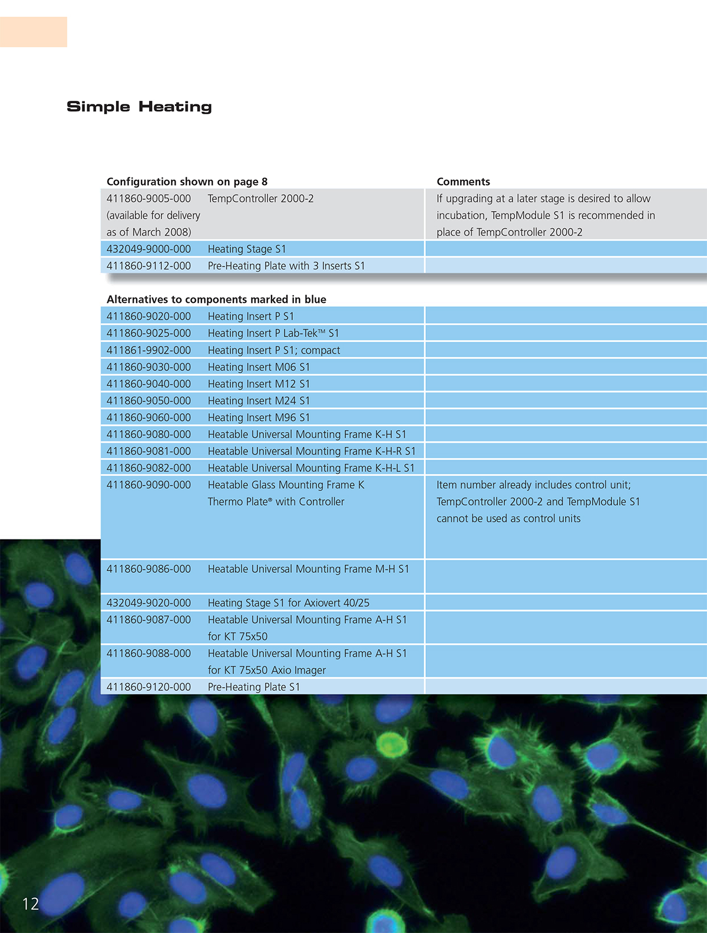The width and height of the screenshot is (707, 933).
Task: Click 'TempController 2000-2' product name
Action: (260, 199)
